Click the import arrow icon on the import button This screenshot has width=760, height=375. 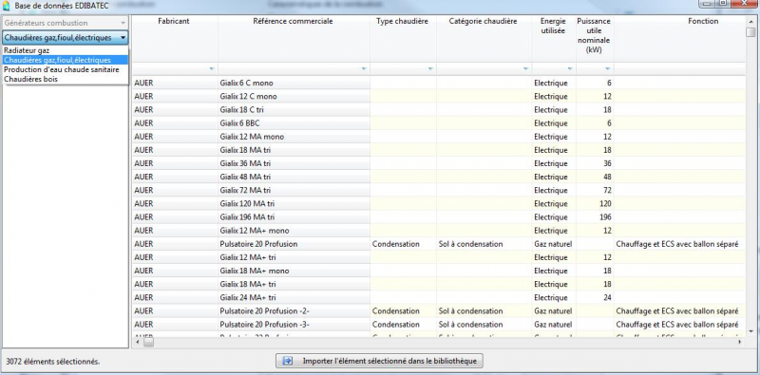click(287, 361)
